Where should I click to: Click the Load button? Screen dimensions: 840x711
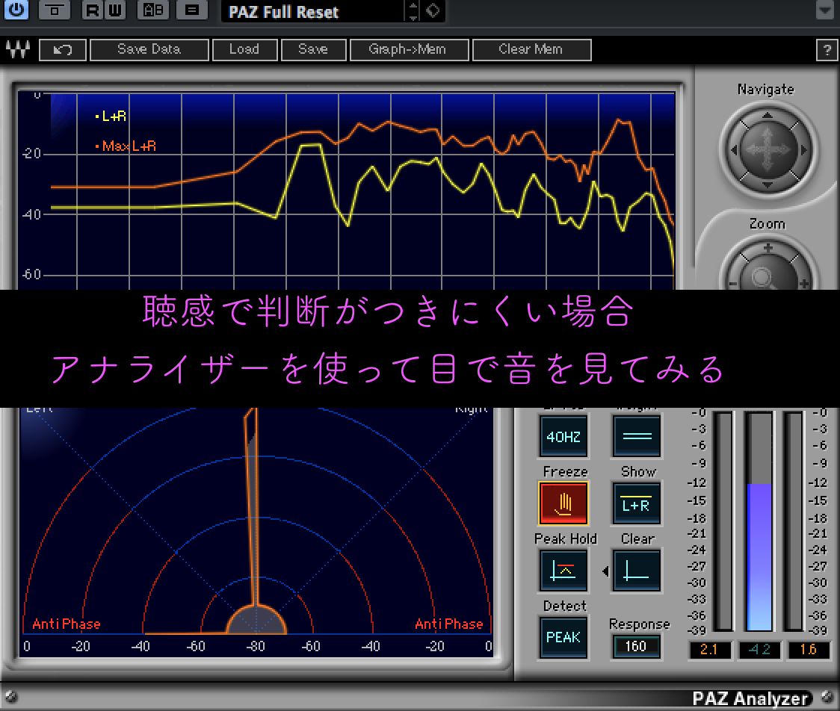(x=244, y=50)
